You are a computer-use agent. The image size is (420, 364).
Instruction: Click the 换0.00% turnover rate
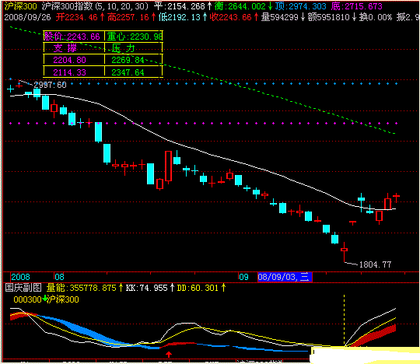376,17
